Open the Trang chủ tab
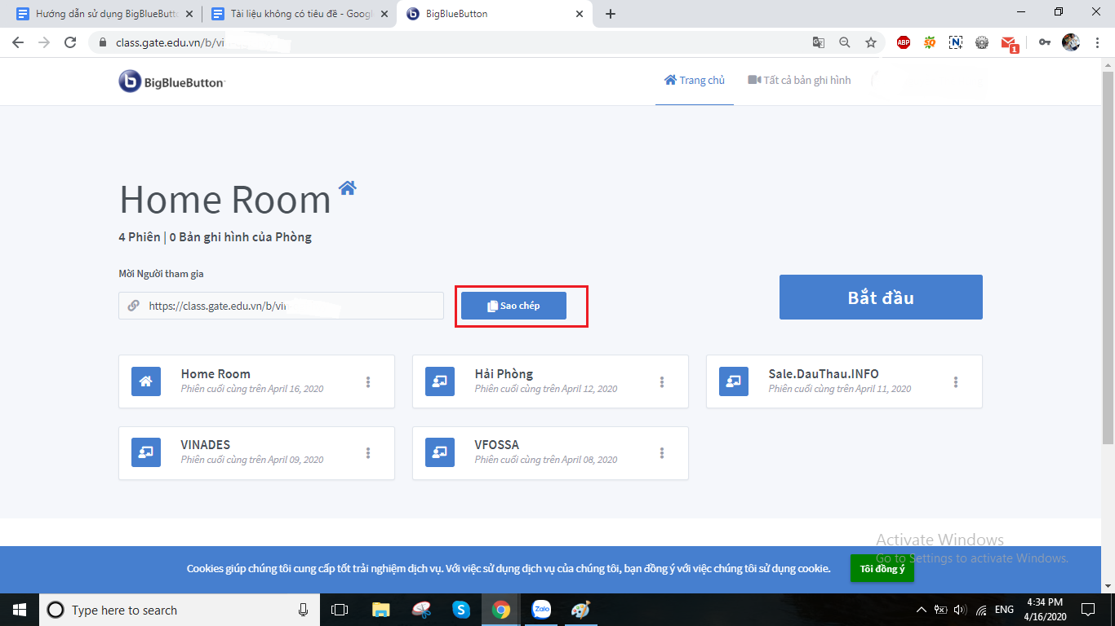 695,81
